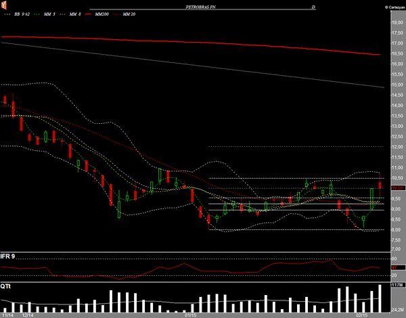This screenshot has height=318, width=406.
Task: Click the 12,00 price axis label
Action: click(397, 147)
